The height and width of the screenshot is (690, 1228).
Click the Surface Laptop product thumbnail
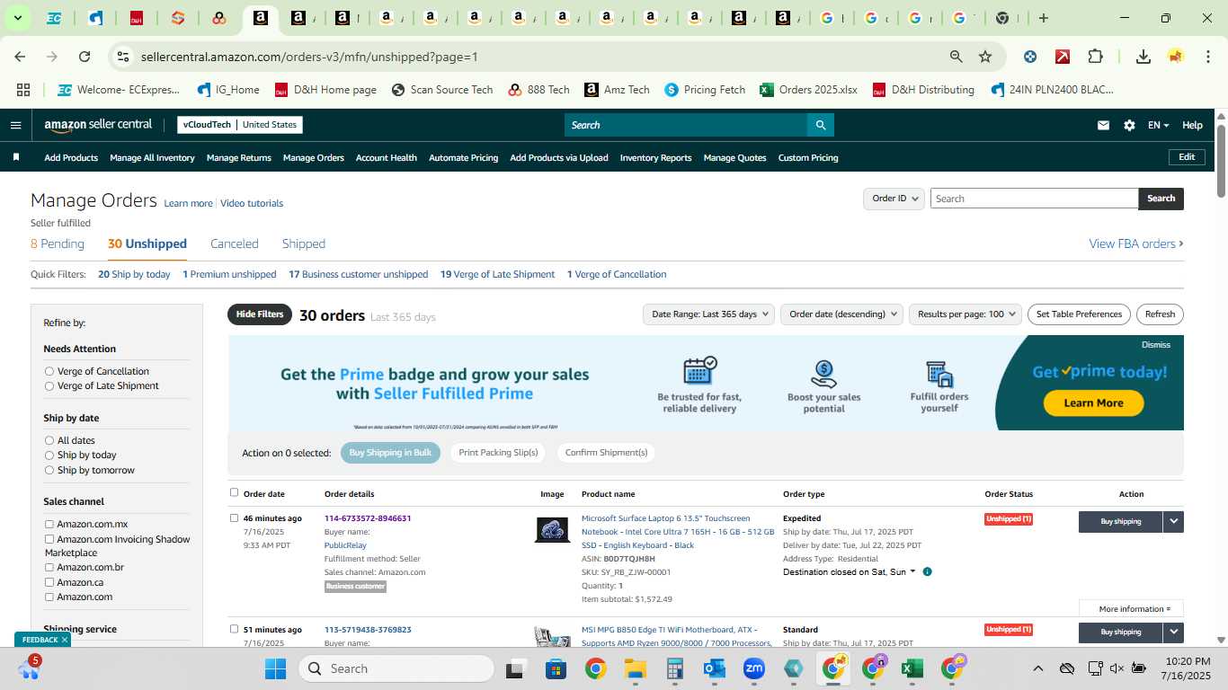pyautogui.click(x=552, y=529)
